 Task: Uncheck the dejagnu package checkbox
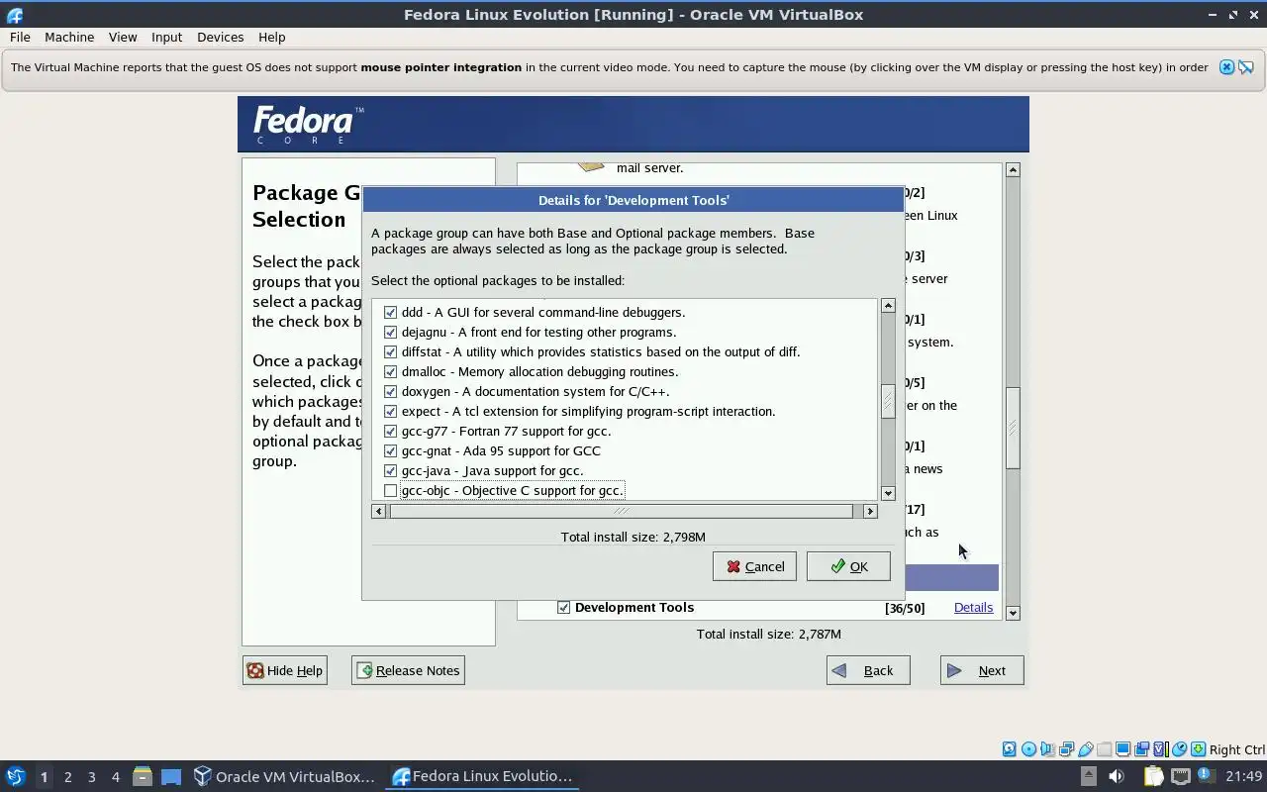click(x=390, y=332)
